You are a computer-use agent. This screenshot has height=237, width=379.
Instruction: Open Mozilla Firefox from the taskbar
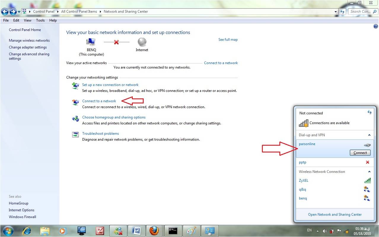coord(154,230)
